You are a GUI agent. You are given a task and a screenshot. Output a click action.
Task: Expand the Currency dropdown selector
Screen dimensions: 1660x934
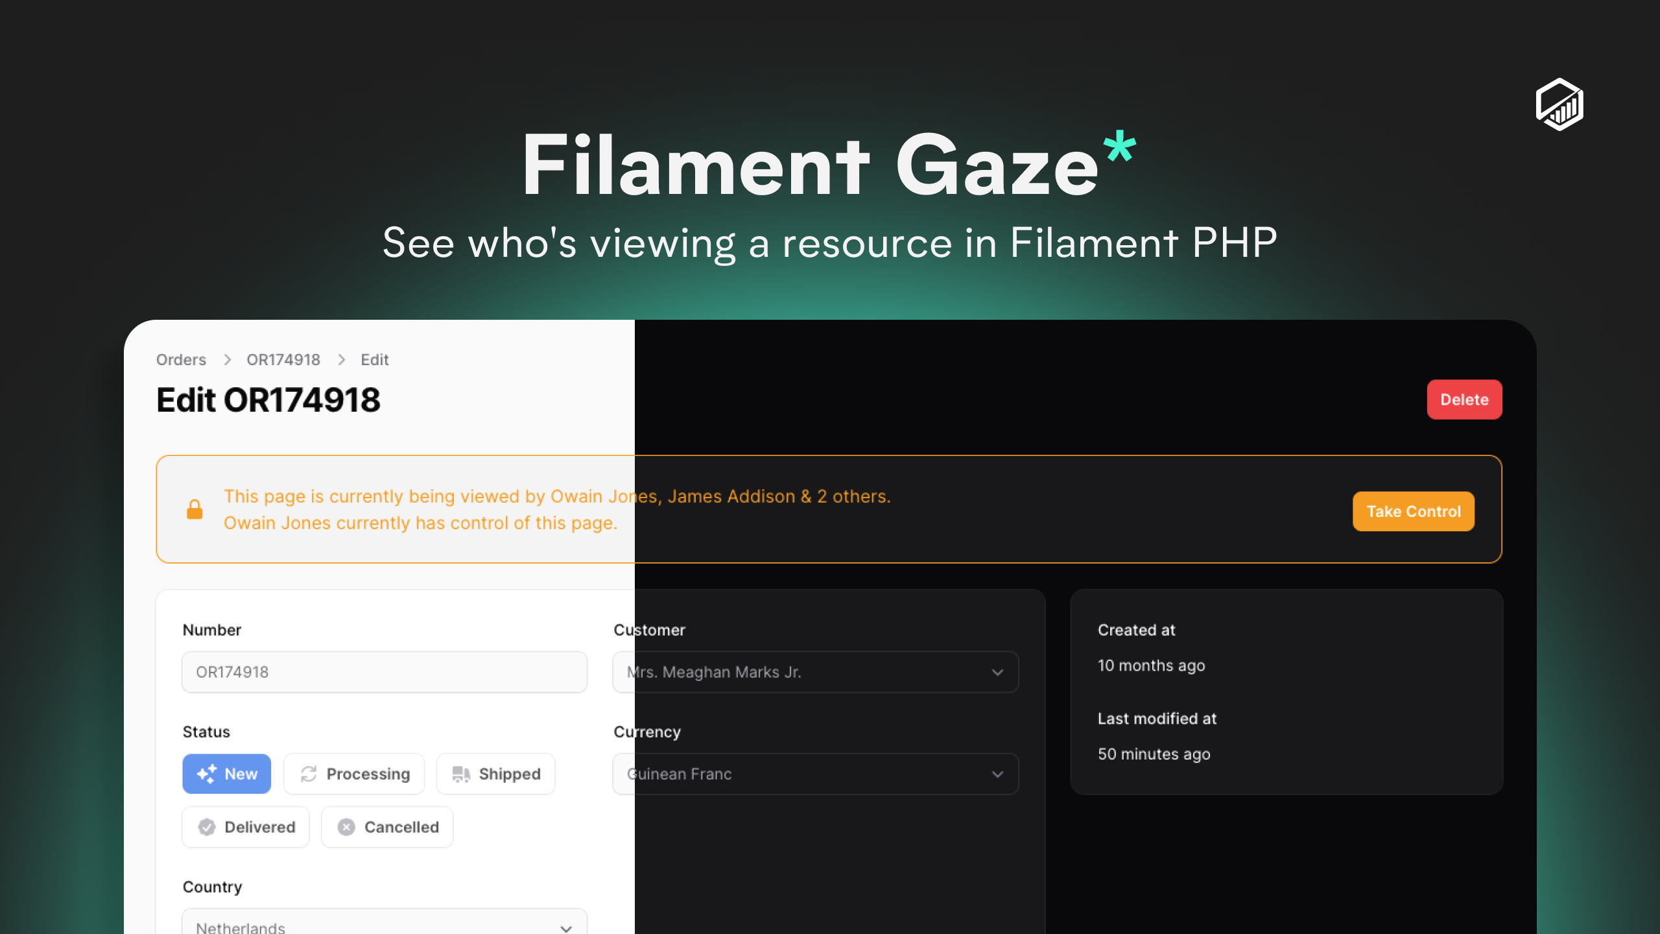tap(995, 773)
